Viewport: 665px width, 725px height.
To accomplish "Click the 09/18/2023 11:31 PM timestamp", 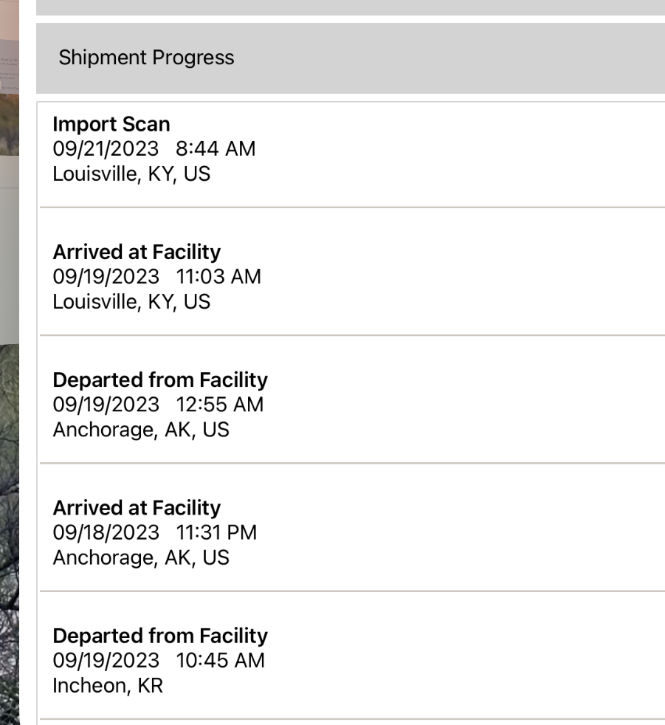I will 155,532.
